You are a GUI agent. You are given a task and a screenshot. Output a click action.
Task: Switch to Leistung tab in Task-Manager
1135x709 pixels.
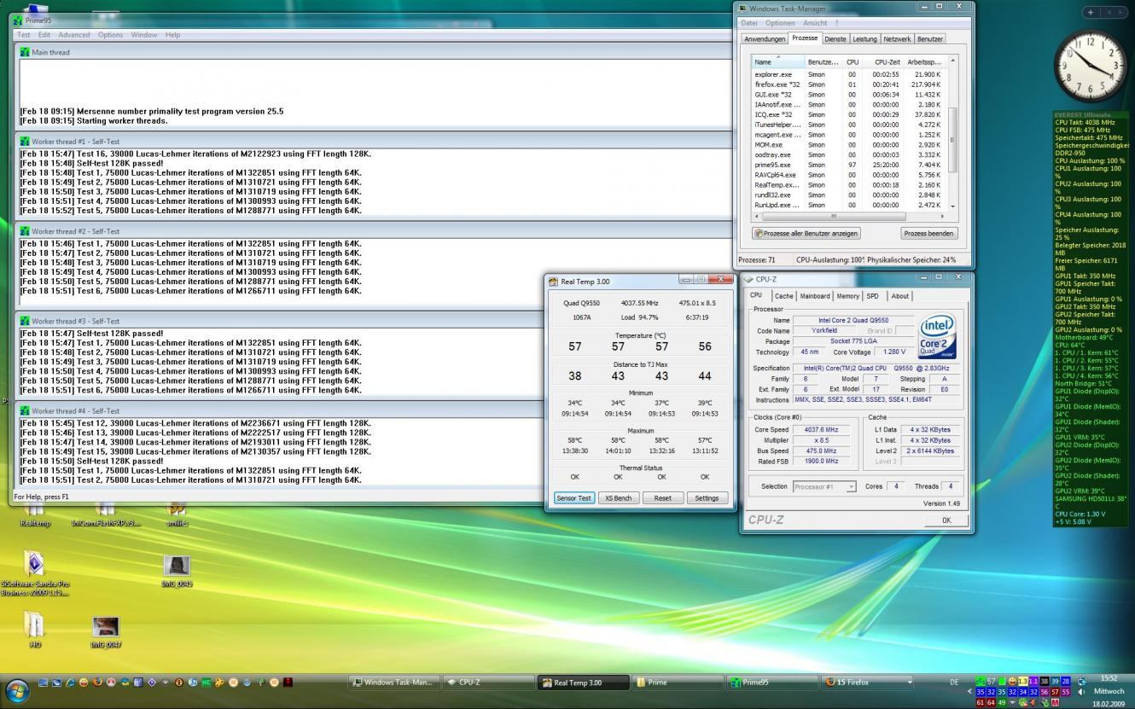tap(864, 39)
